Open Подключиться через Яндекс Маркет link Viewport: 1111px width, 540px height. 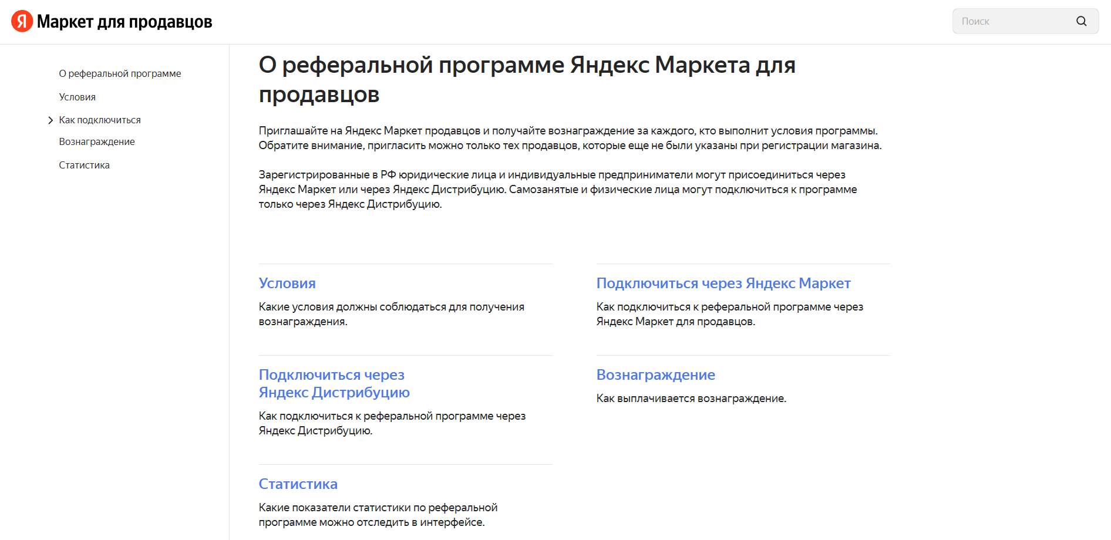point(723,283)
